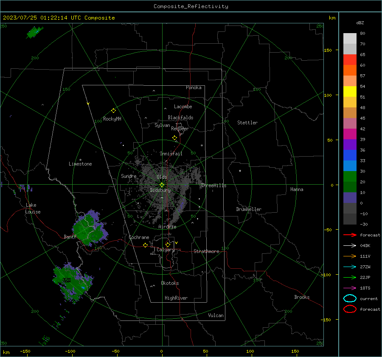Click the Cochrane town label

[139, 237]
